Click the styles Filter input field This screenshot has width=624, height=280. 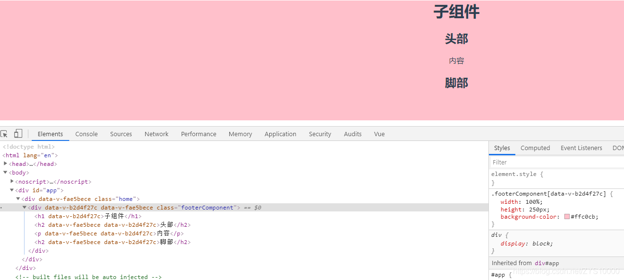556,163
